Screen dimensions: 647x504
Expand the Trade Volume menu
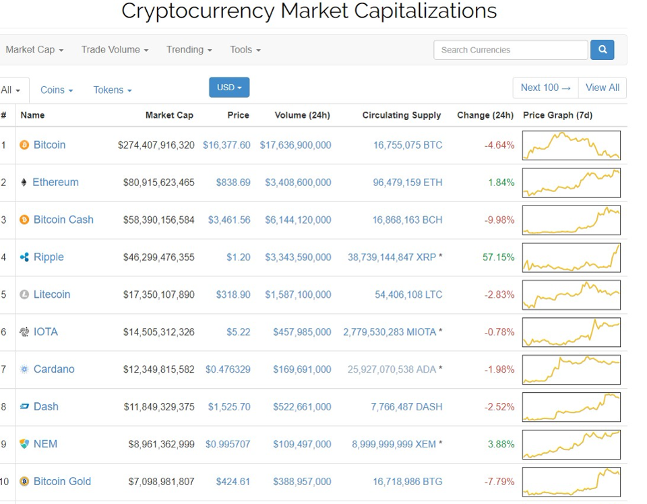click(115, 50)
